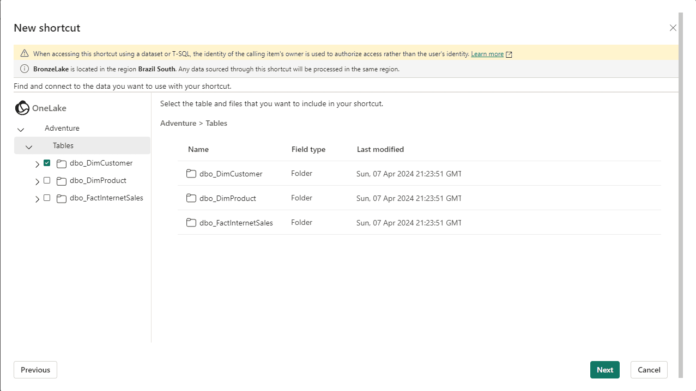
Task: Expand dbo_DimCustomer tree node chevron
Action: (x=37, y=164)
